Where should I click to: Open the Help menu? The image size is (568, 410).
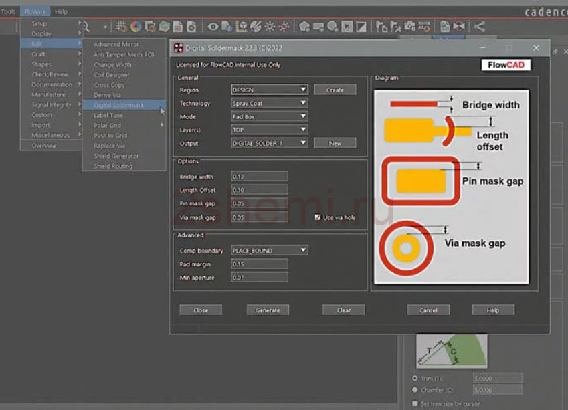62,11
